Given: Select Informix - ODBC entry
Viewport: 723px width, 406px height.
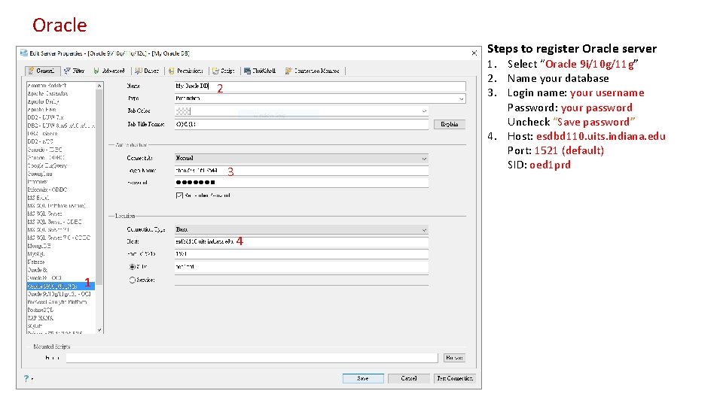Looking at the screenshot, I should pos(47,189).
